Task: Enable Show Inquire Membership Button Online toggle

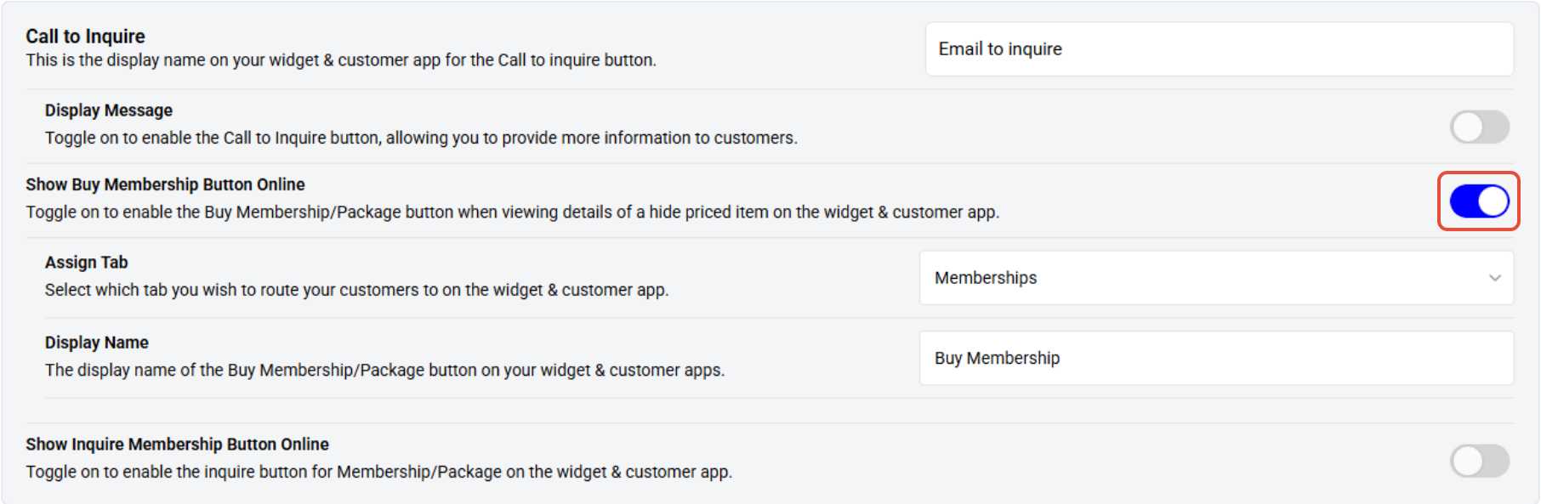Action: 1479,462
